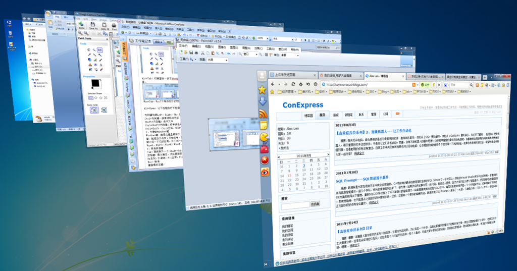
Task: Open the yellow sticky note icon in the browser sidebar
Action: pos(264,125)
